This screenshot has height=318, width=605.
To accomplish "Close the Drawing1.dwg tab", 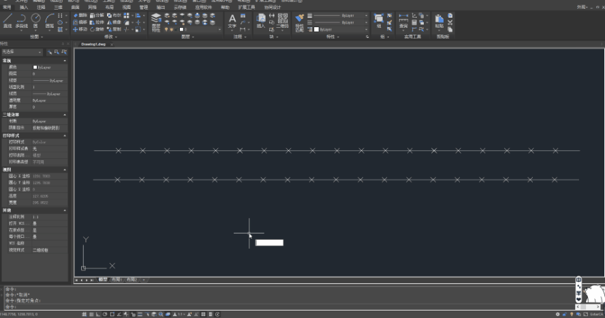I will pos(112,45).
